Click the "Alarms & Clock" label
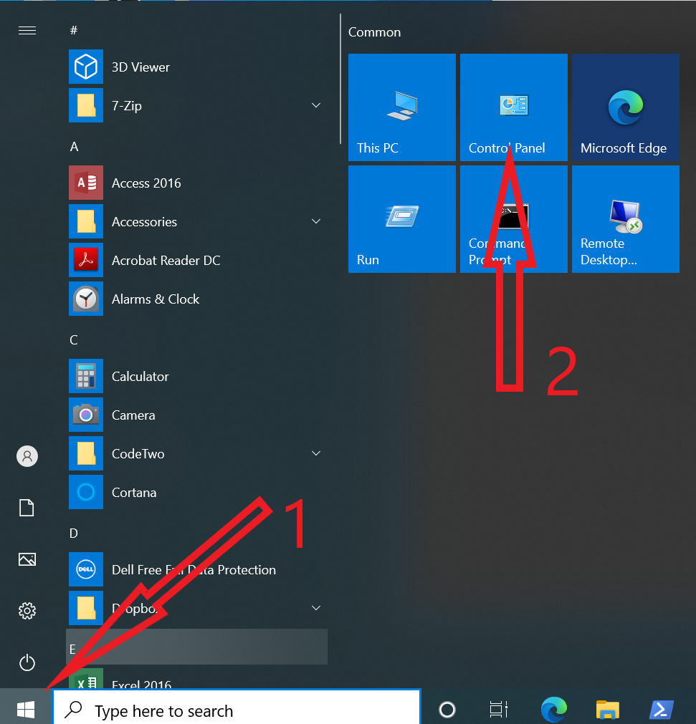696x724 pixels. point(156,299)
